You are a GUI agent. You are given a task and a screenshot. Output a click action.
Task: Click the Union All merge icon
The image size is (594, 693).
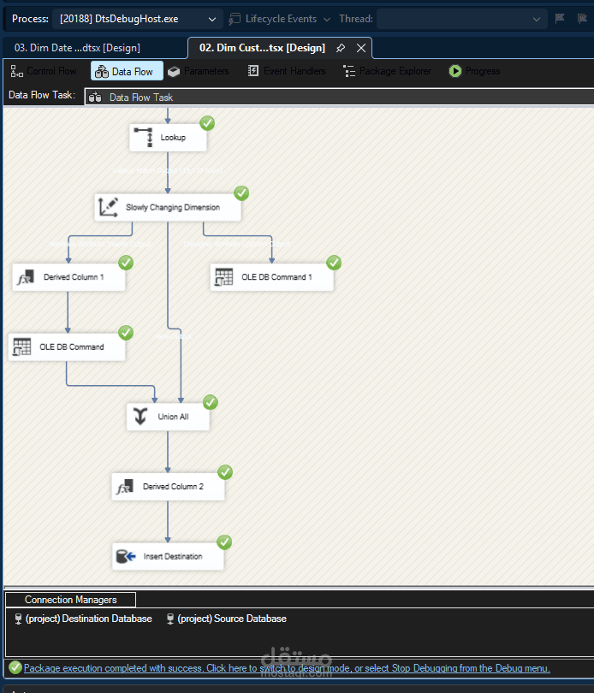pos(140,417)
